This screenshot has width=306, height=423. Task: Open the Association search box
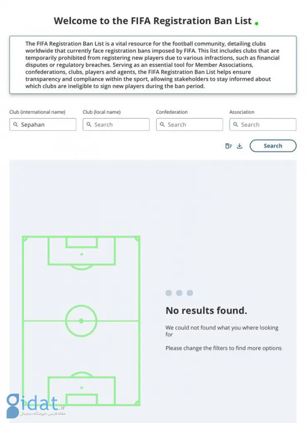[x=263, y=124]
